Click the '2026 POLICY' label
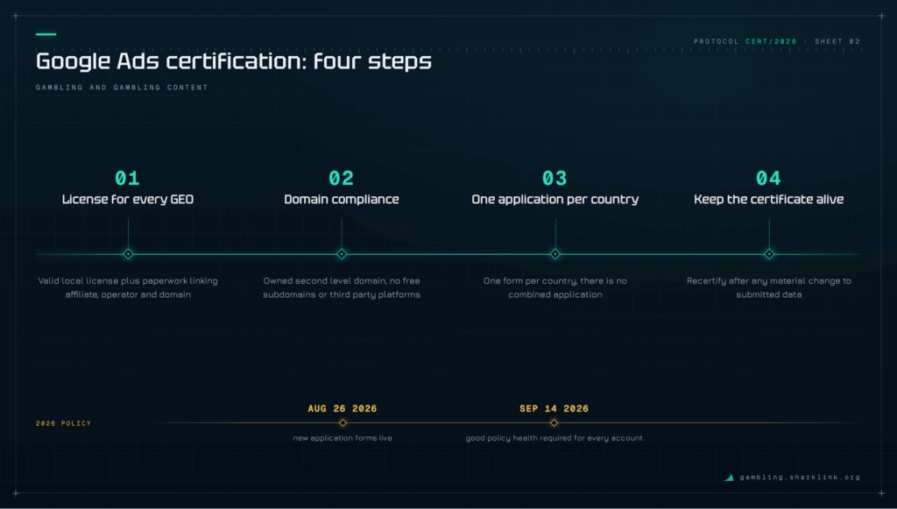Viewport: 897px width, 509px height. 63,423
